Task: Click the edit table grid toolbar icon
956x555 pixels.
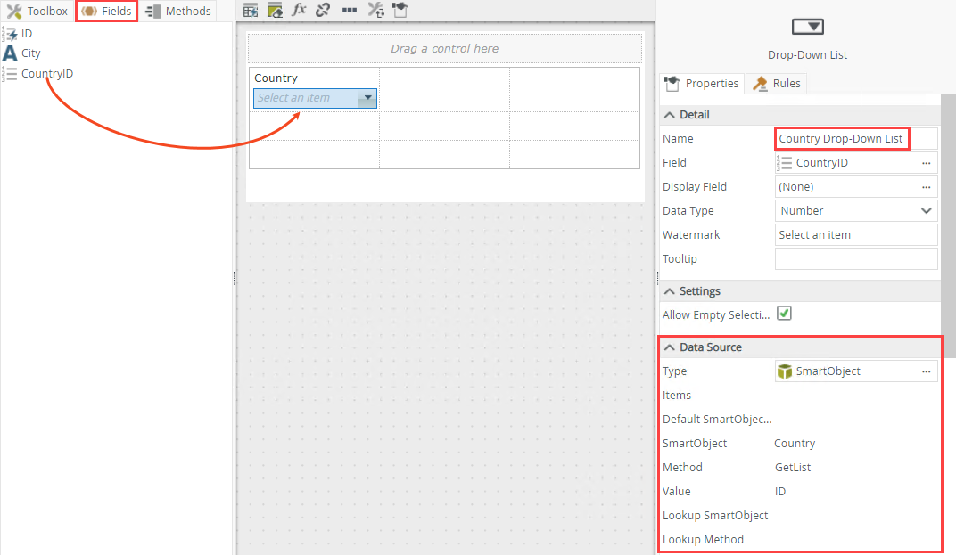Action: coord(250,10)
